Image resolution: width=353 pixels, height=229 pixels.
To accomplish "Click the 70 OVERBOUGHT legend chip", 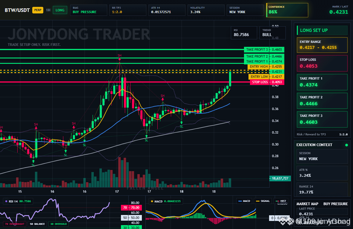I will (x=15, y=224).
